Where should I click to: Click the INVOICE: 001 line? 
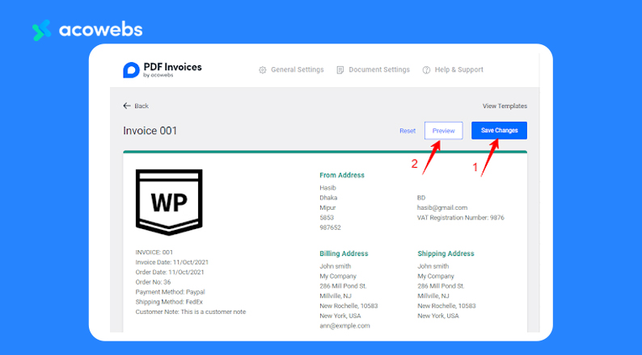(x=154, y=253)
